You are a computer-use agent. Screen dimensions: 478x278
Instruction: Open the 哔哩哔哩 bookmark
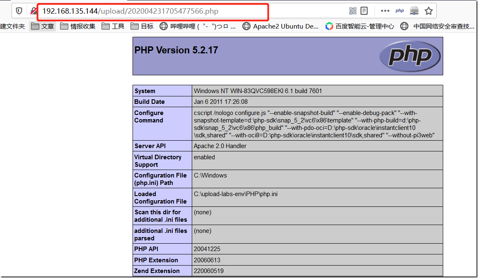coord(198,26)
